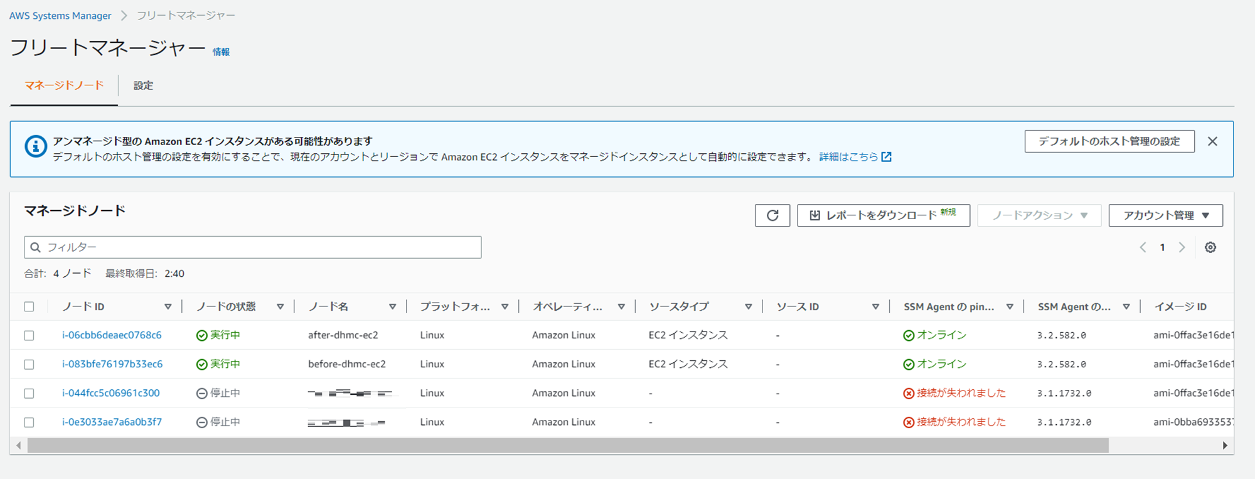Go to previous page arrow

[1143, 247]
